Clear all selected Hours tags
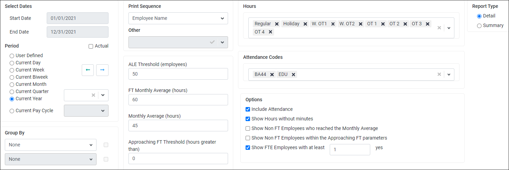 [x=439, y=28]
